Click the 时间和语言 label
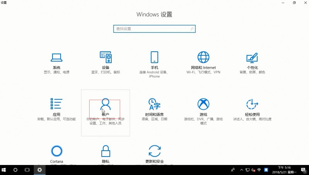 [154, 114]
